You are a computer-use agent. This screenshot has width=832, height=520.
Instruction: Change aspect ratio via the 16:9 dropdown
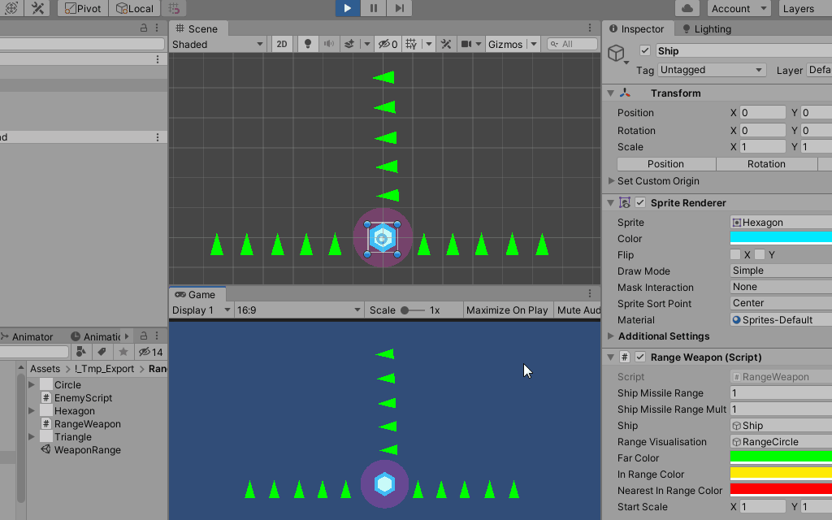click(x=298, y=310)
